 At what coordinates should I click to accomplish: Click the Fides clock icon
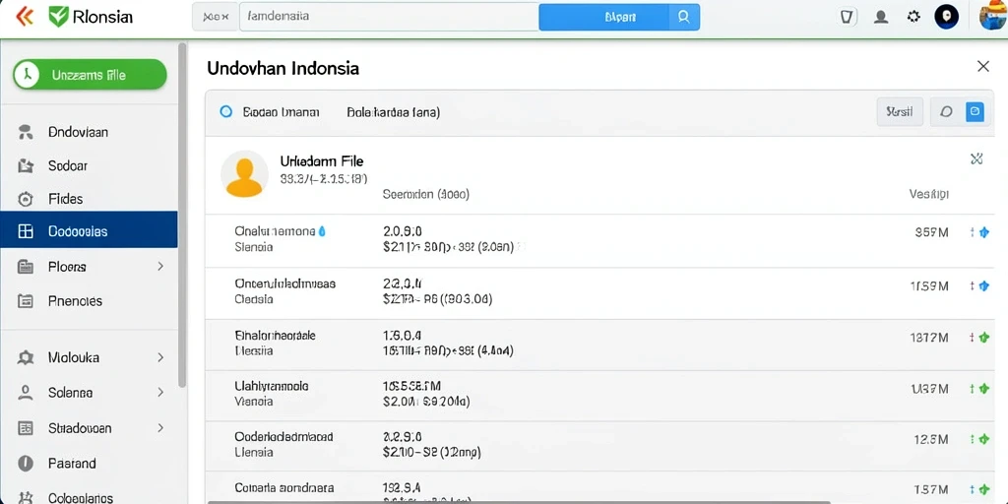(x=25, y=199)
